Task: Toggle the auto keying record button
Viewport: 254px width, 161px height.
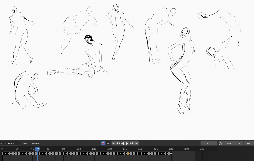Action: (x=103, y=144)
